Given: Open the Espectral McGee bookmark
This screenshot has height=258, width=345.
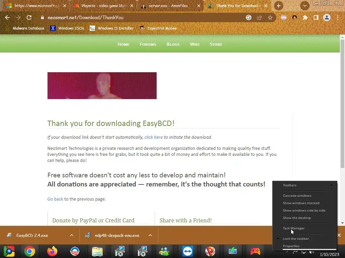Looking at the screenshot, I should point(158,28).
